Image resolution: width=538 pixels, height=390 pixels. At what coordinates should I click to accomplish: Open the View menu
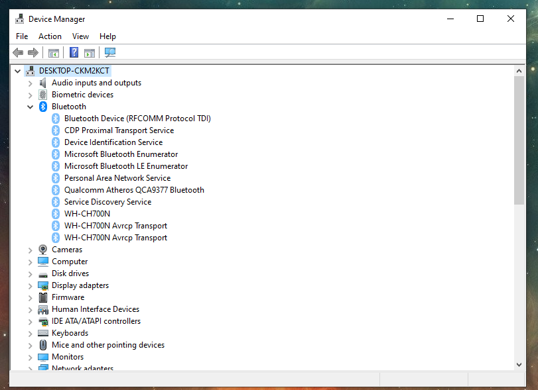(x=81, y=36)
